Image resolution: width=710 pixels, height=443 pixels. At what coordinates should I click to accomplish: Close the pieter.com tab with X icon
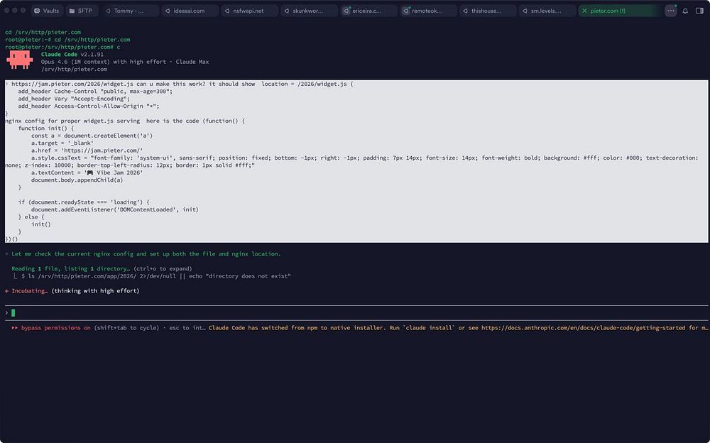tap(584, 11)
